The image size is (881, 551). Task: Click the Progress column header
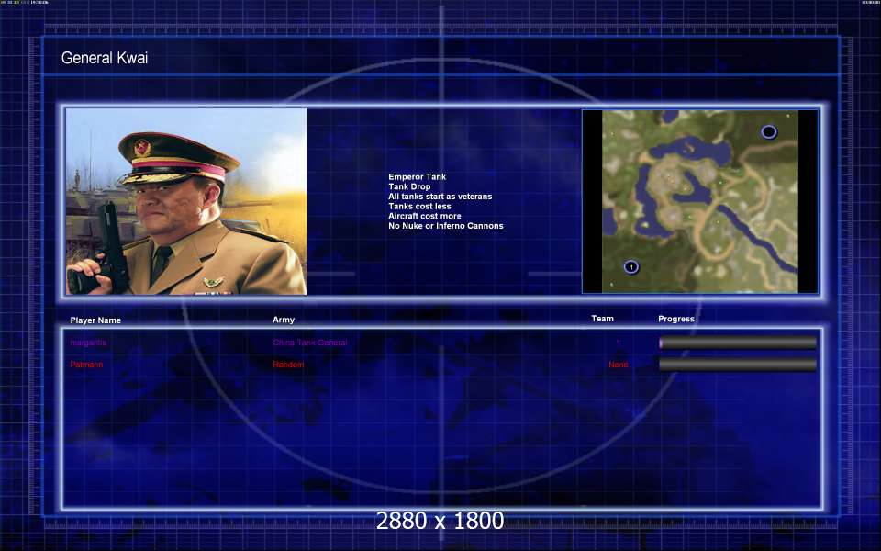676,319
